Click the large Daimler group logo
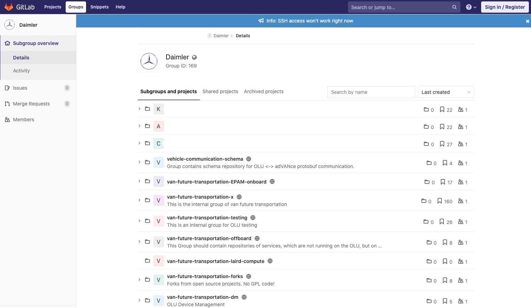 (149, 61)
